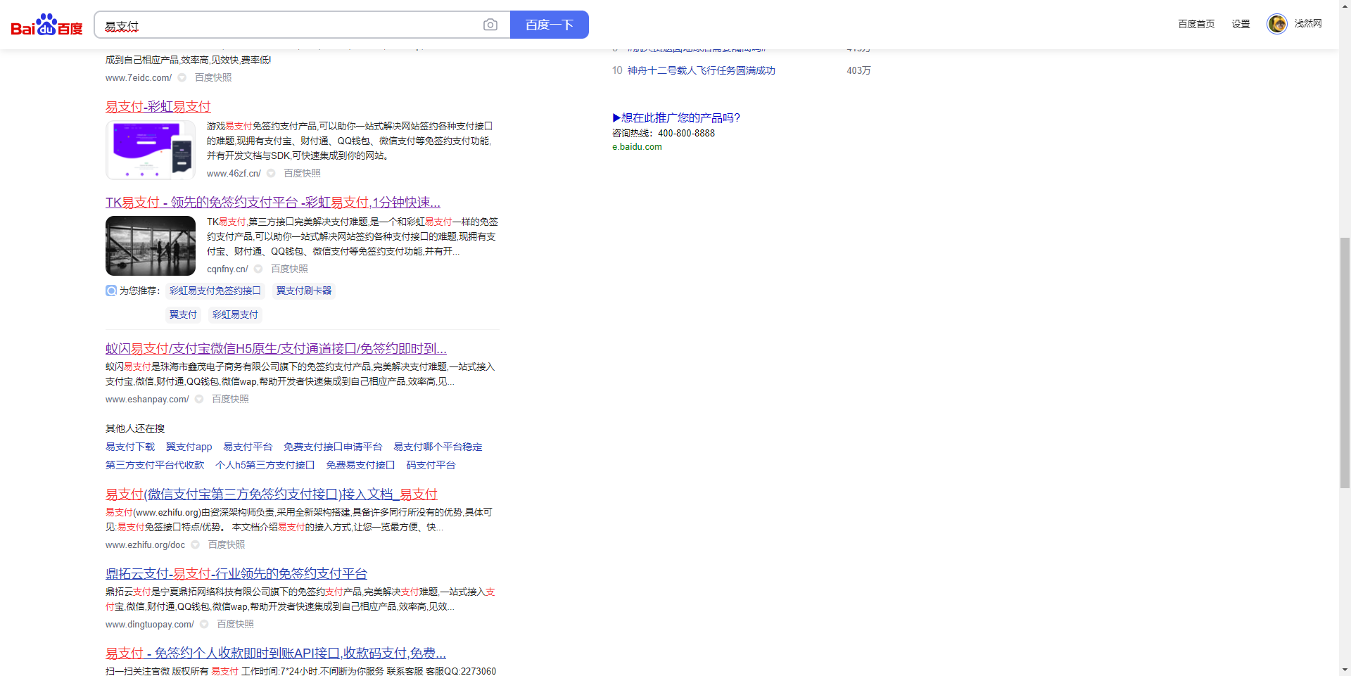
Task: Search related term 第三方支付平台代收款
Action: click(155, 465)
